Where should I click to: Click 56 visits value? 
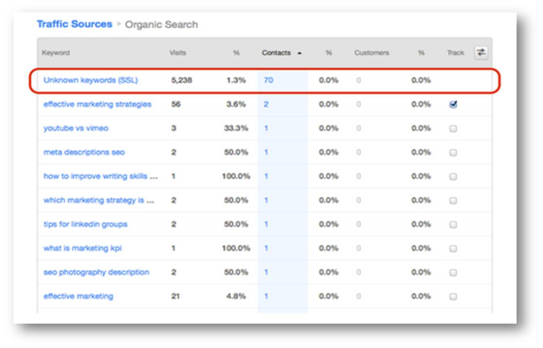click(176, 105)
